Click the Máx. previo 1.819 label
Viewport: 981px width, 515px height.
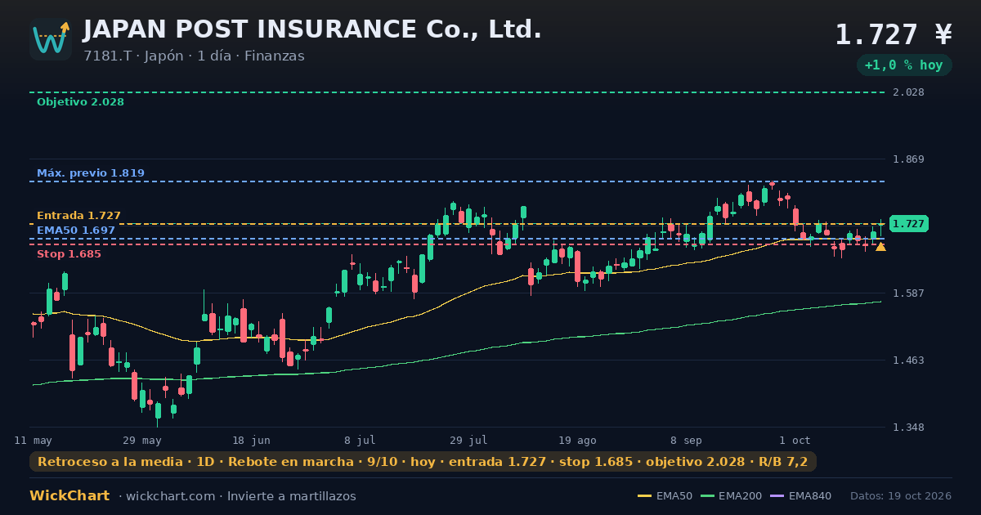[91, 173]
